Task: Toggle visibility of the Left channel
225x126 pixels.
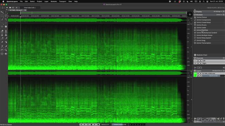Action: 198,61
